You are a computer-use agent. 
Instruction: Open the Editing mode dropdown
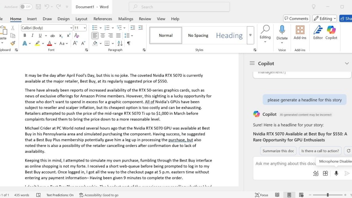pyautogui.click(x=325, y=18)
